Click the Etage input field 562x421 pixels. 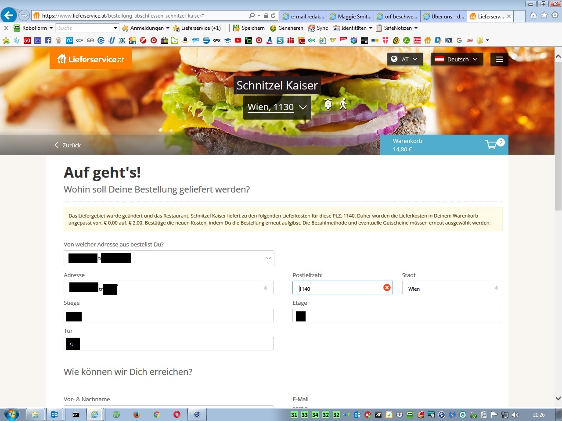click(397, 315)
